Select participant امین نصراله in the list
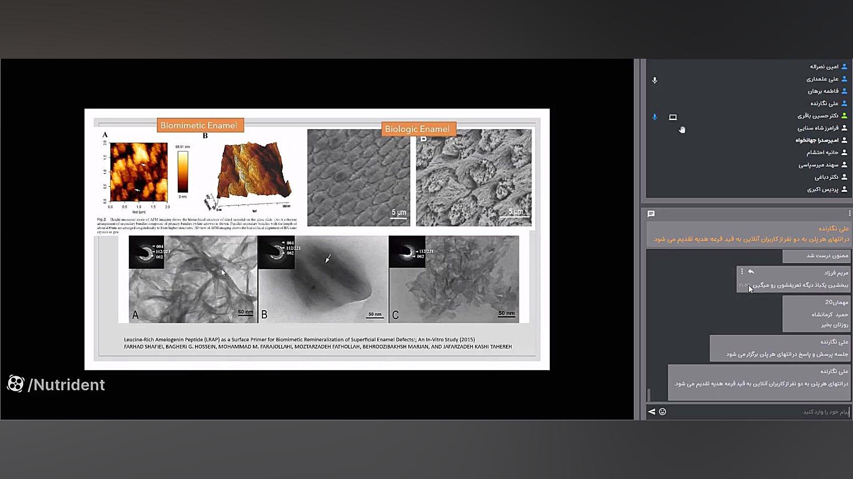853x479 pixels. pos(824,67)
